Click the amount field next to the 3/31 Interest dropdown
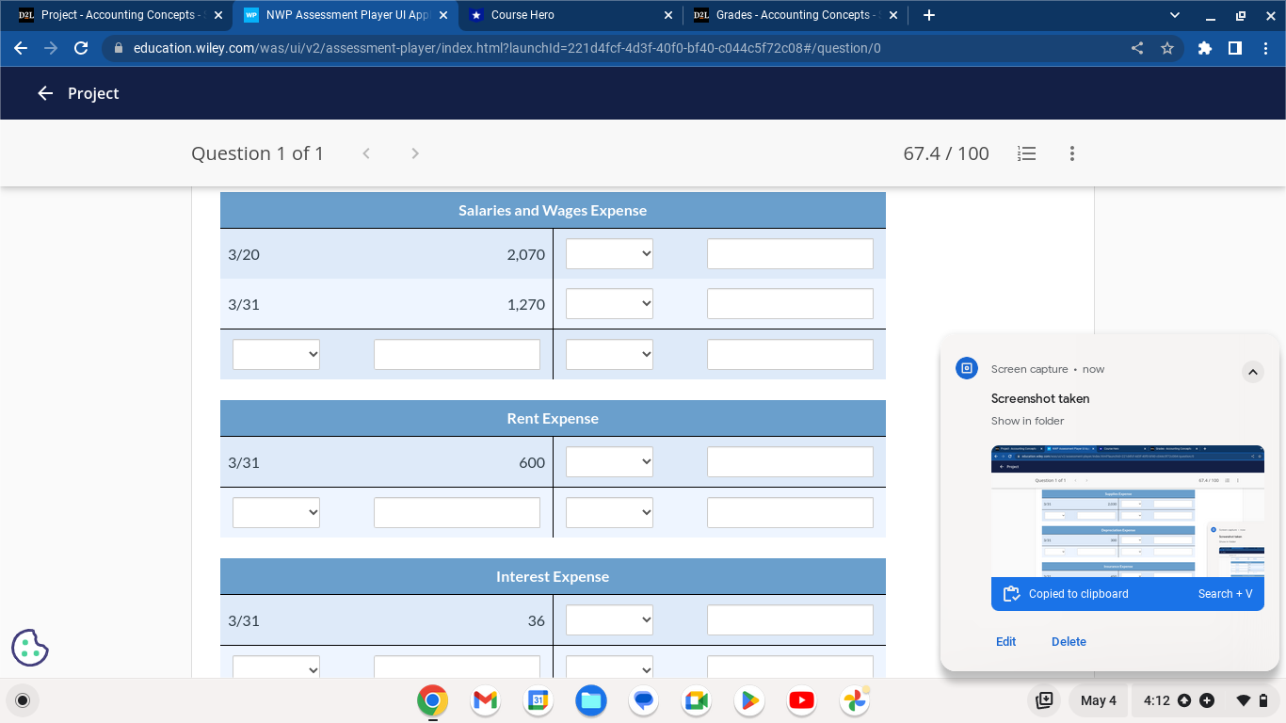1286x723 pixels. (790, 619)
